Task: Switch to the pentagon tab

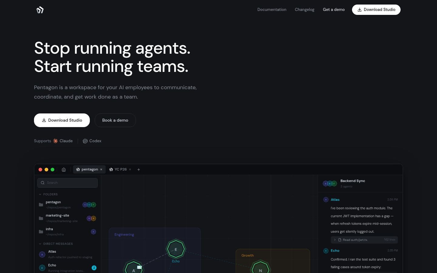Action: [x=89, y=170]
